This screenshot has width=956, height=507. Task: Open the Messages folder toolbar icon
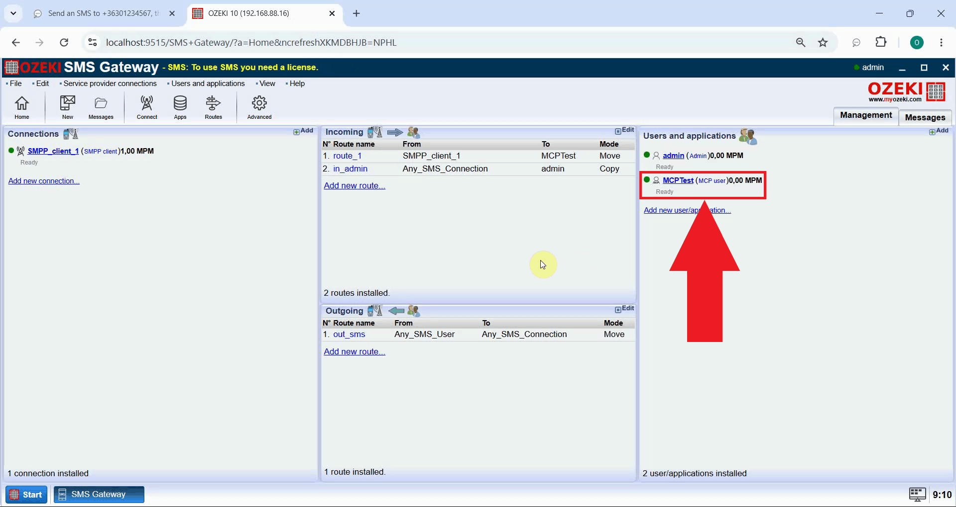[x=101, y=107]
